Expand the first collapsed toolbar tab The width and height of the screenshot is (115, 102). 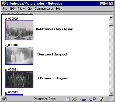pyautogui.click(x=9, y=13)
